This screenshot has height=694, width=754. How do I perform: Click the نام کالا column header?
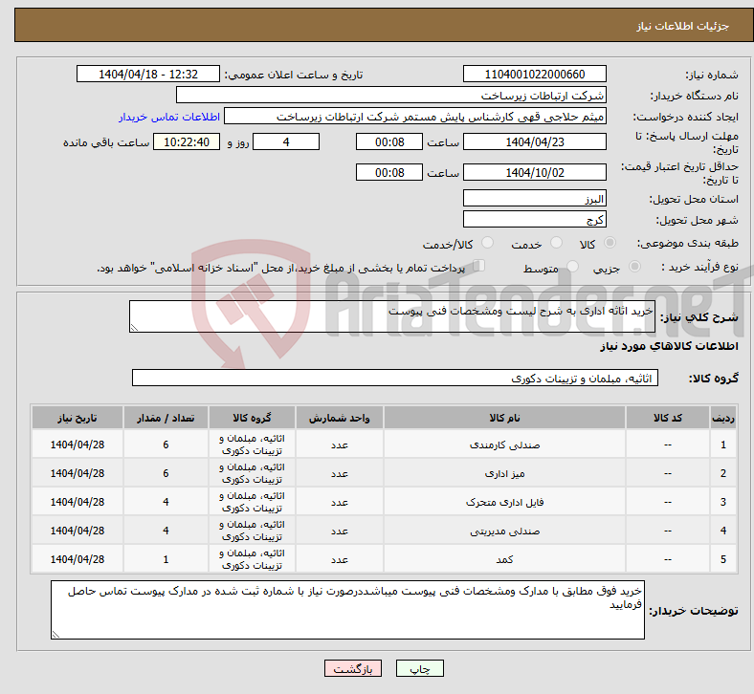(x=504, y=418)
